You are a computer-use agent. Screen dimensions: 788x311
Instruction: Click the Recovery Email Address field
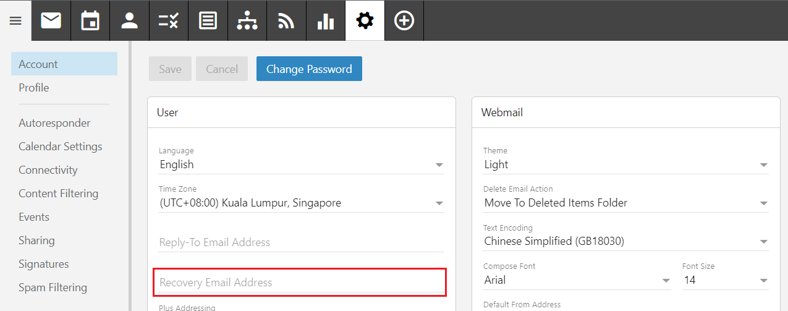click(x=301, y=283)
